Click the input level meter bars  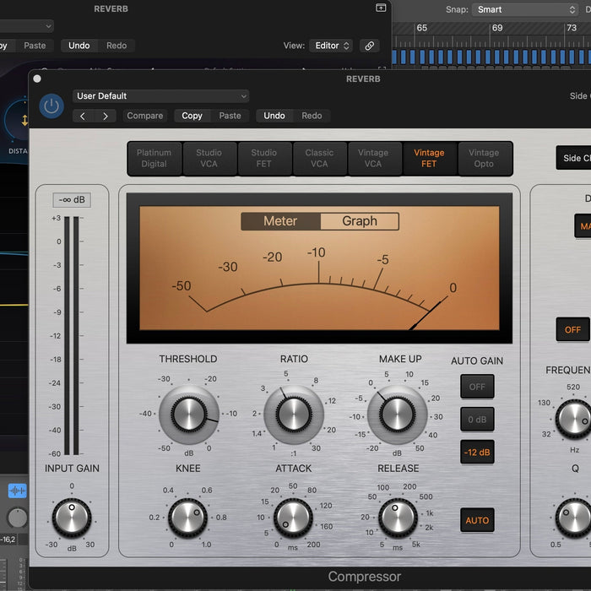(x=72, y=335)
